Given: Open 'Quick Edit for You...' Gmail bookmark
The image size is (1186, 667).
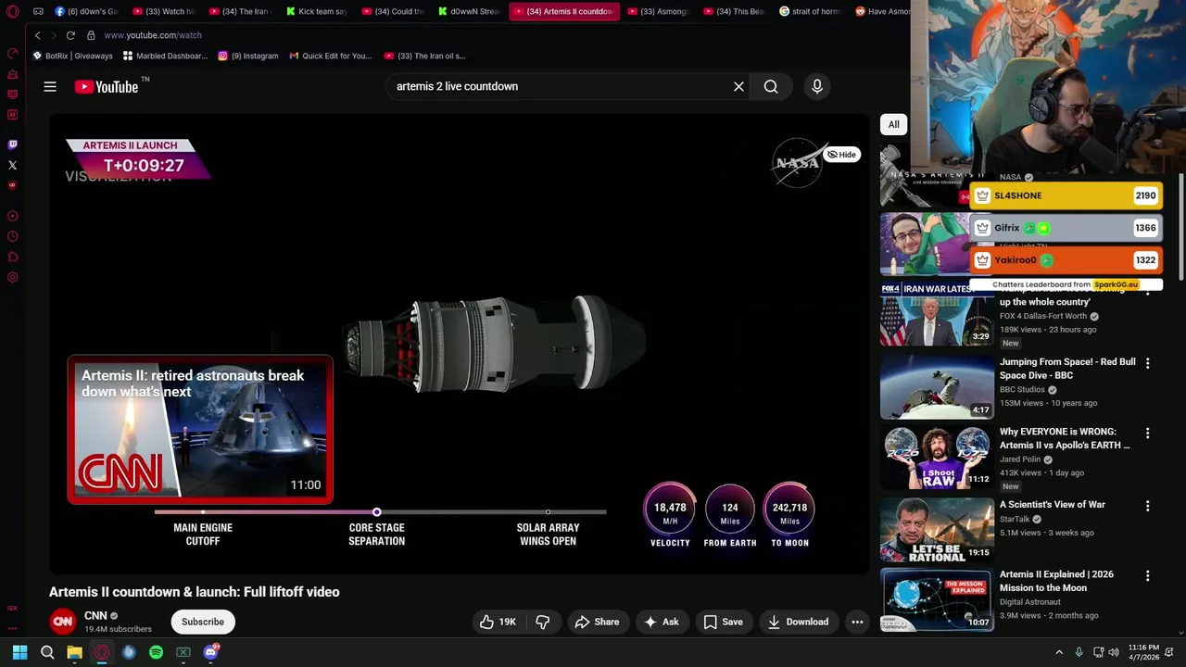Looking at the screenshot, I should [330, 56].
